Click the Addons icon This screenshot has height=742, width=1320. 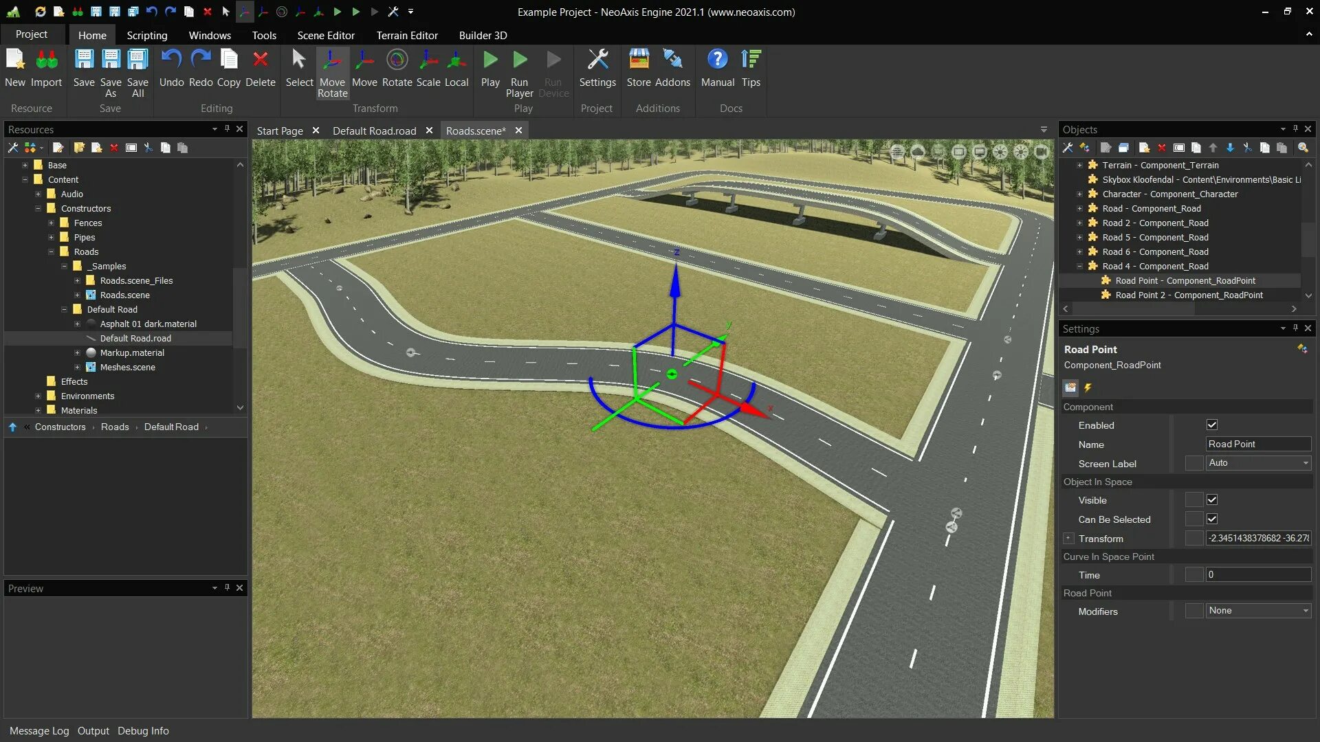672,60
